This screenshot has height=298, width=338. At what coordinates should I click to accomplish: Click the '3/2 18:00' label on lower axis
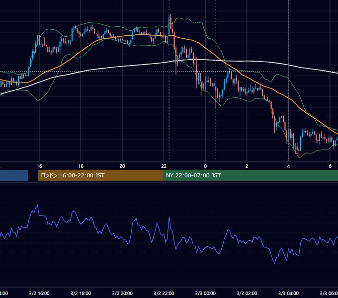click(x=81, y=293)
